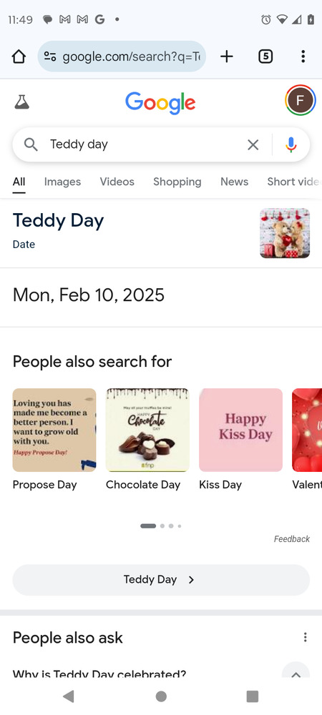Open a new tab with plus icon

[226, 56]
